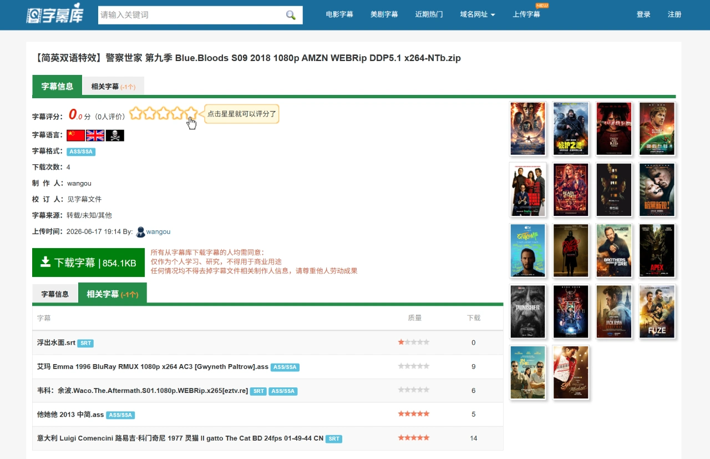
Task: Click the SRT badge next to 浮出水面.srt
Action: (x=85, y=344)
